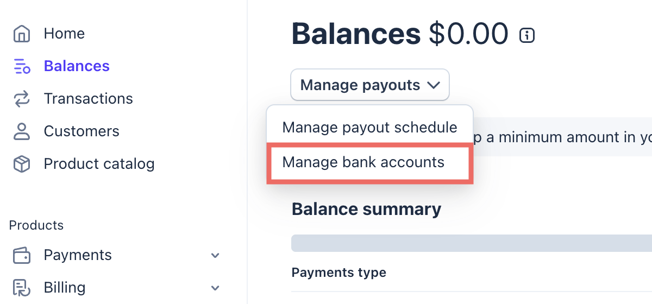
Task: Select Manage payout schedule option
Action: tap(369, 128)
